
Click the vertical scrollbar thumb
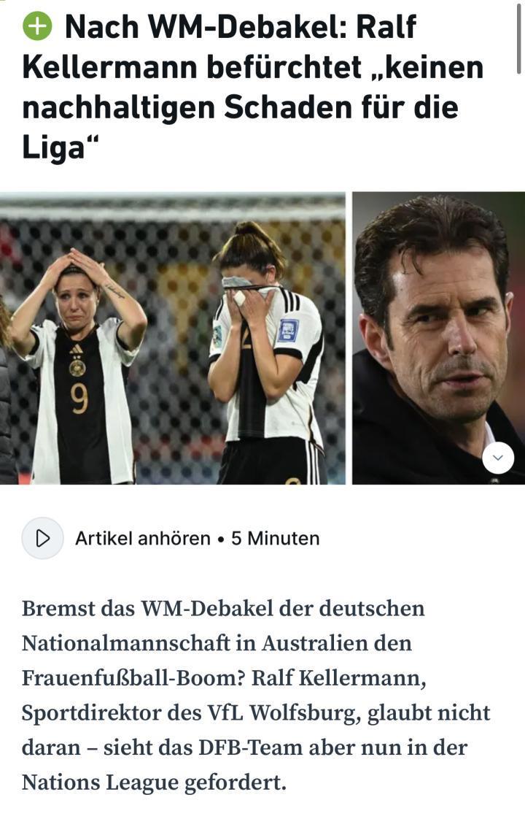tap(518, 38)
